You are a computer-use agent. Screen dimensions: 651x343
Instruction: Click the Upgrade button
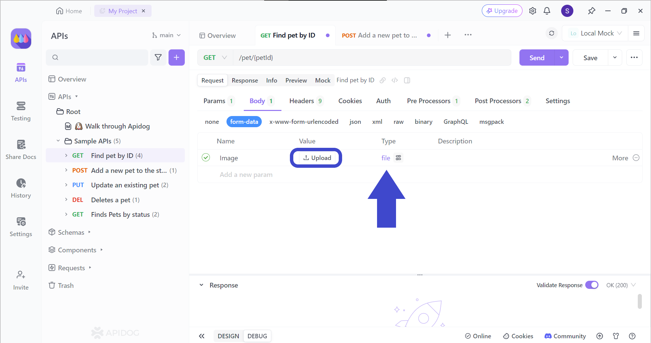point(502,11)
